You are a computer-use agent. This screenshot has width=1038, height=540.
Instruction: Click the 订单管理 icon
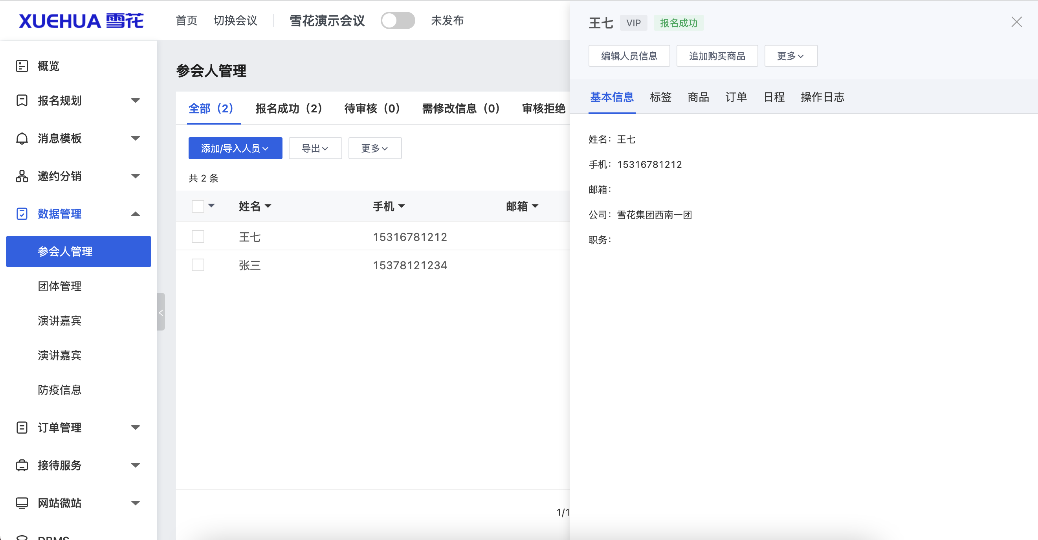point(22,427)
